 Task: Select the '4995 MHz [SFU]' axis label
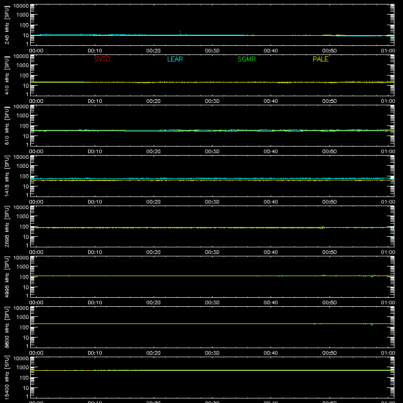pos(7,277)
